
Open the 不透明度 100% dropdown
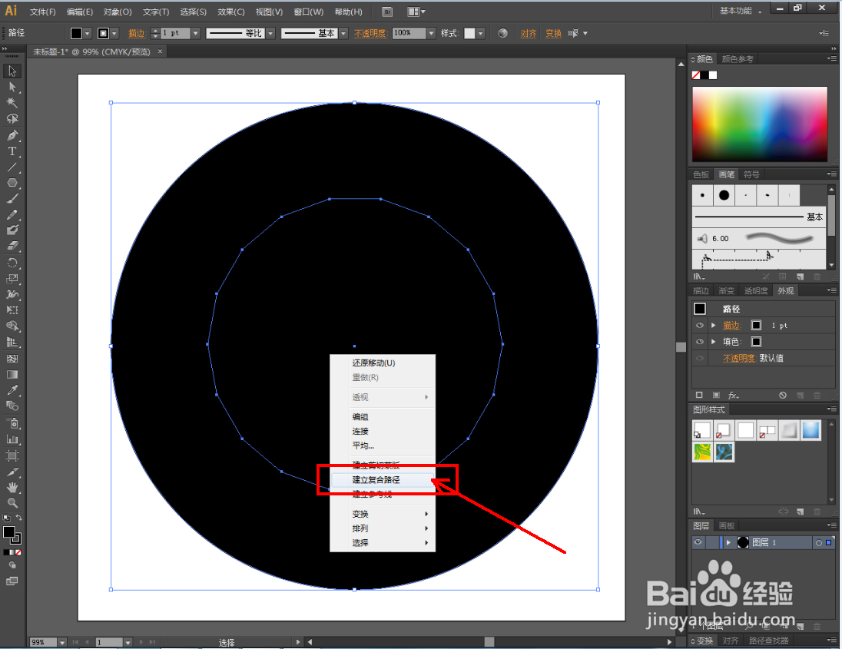[x=431, y=33]
